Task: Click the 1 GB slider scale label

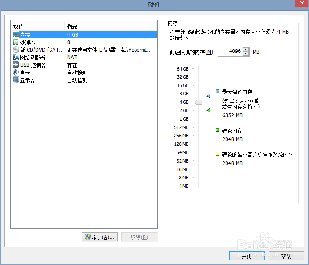Action: pyautogui.click(x=184, y=119)
